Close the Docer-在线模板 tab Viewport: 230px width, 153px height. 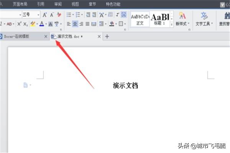(46, 36)
